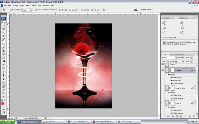Collapse Layer 5 copy effects arrow
Viewport: 199px width, 124px height.
[195, 88]
